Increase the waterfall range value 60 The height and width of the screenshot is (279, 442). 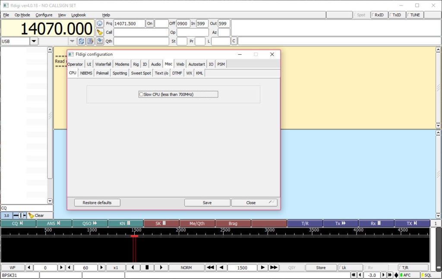101,267
